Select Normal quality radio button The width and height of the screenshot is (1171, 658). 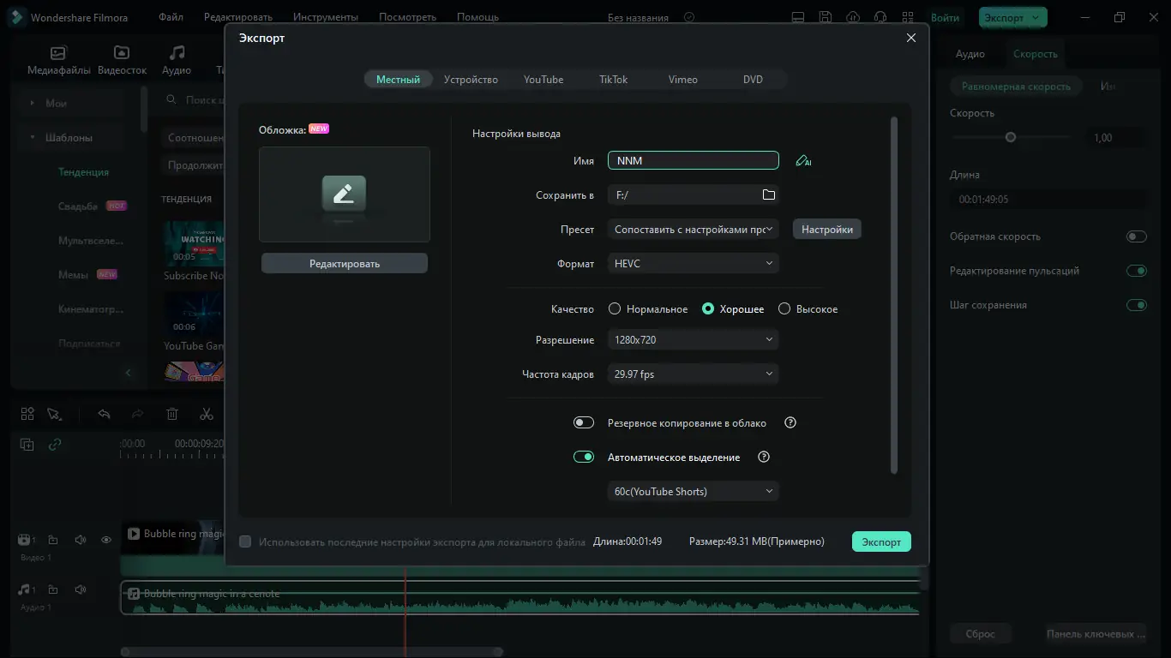[x=614, y=308]
